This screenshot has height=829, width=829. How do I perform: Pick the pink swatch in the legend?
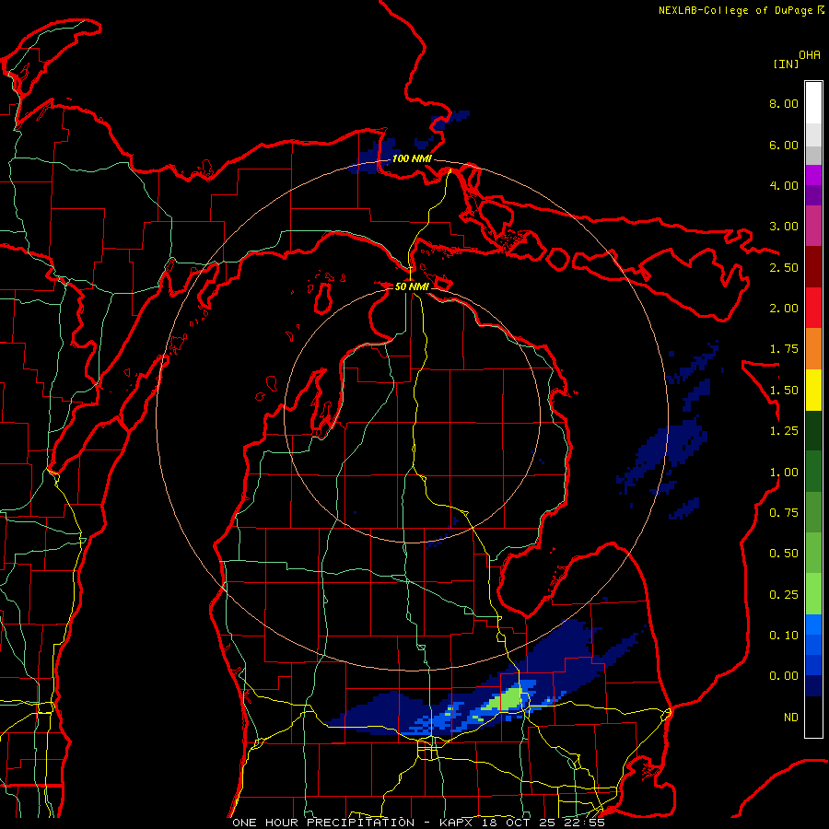point(813,226)
